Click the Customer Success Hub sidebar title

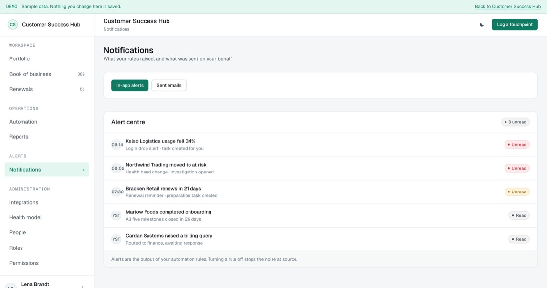coord(51,25)
